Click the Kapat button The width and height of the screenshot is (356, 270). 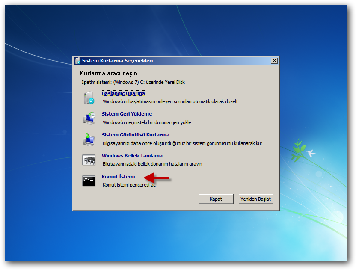[216, 199]
